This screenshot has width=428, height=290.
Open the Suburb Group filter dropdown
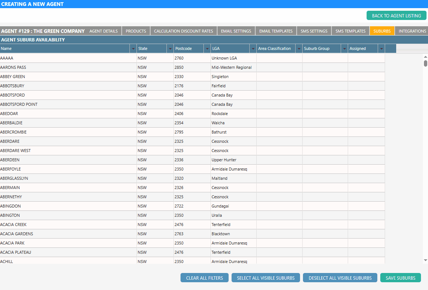[x=344, y=49]
